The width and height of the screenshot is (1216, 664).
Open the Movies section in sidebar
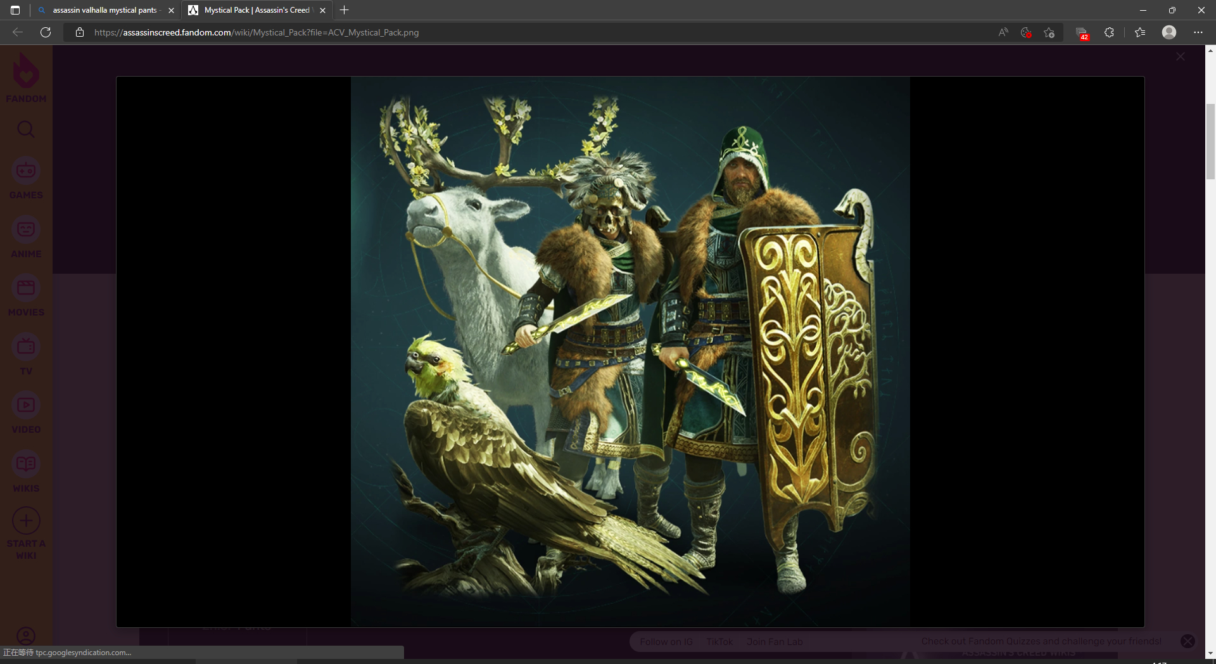(x=26, y=295)
